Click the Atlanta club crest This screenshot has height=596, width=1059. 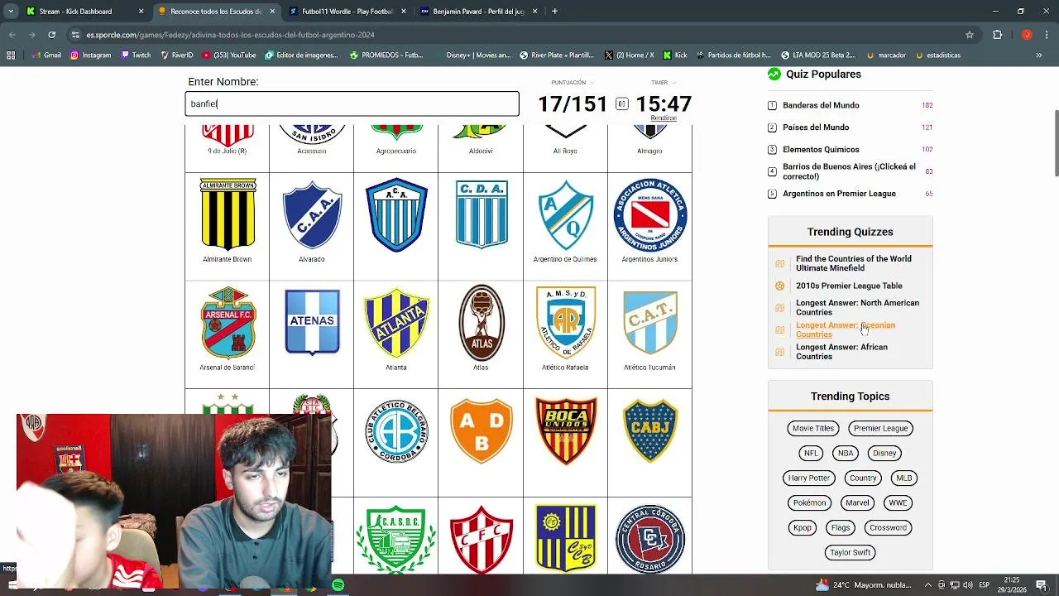point(396,323)
